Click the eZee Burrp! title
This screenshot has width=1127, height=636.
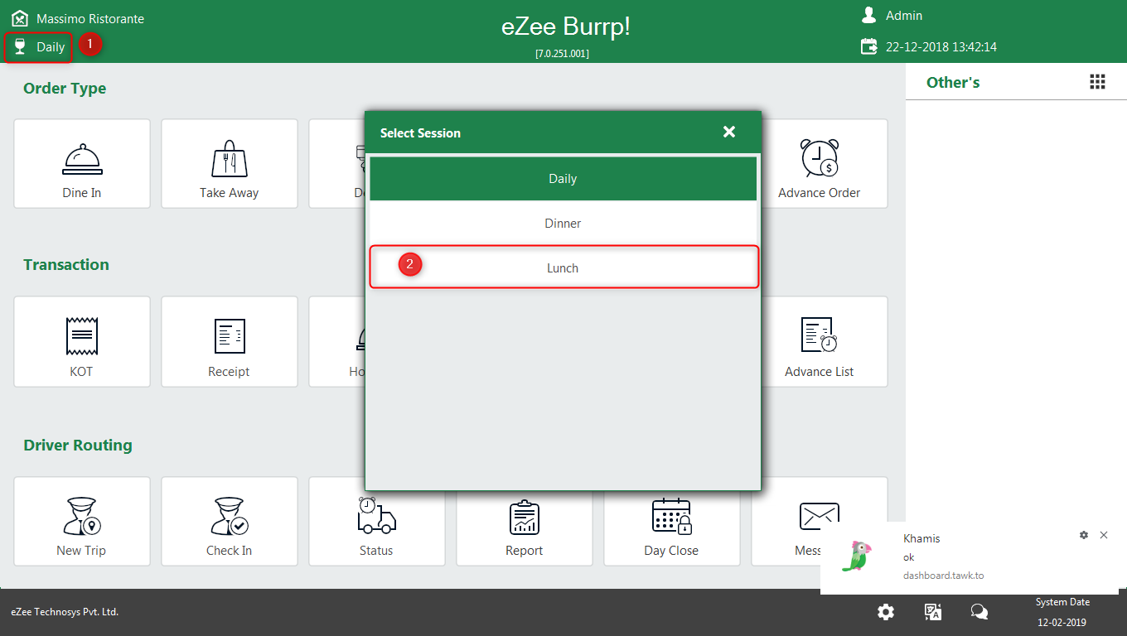566,26
